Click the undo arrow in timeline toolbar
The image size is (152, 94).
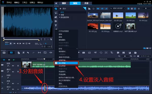[x=28, y=53]
